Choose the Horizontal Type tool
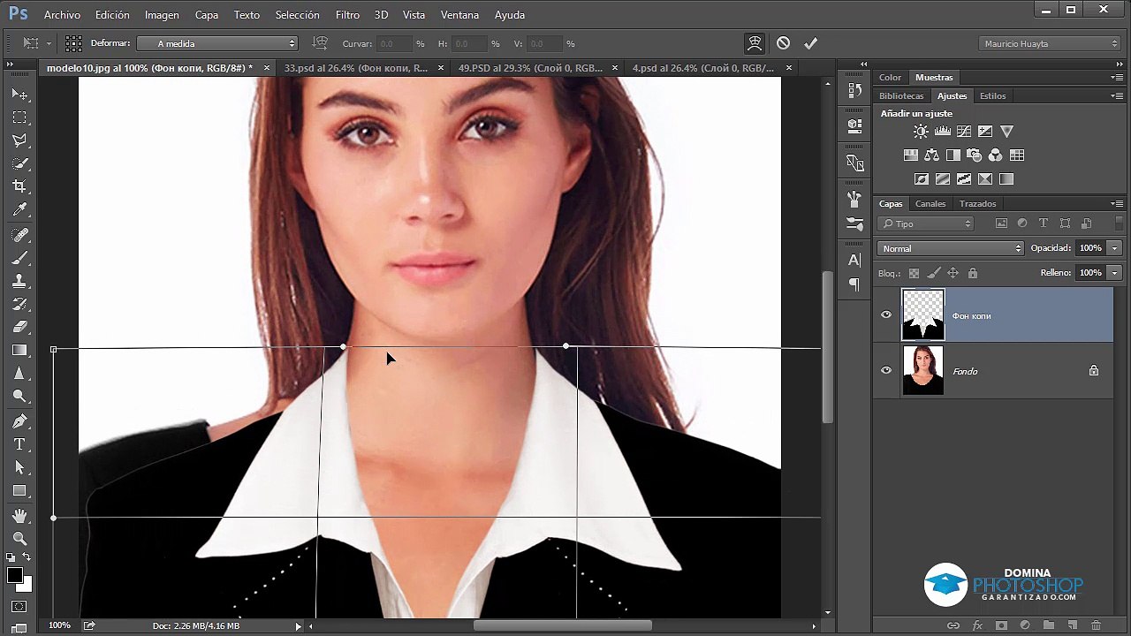 (x=19, y=444)
